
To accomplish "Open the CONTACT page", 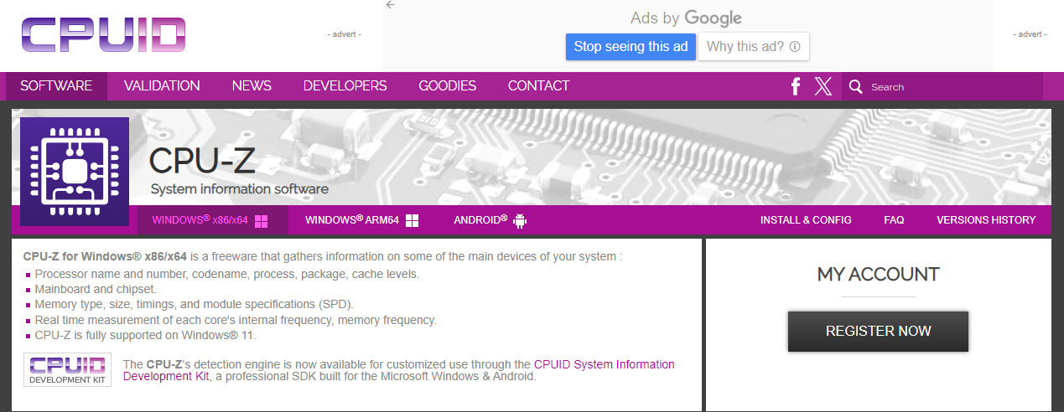I will coord(538,85).
